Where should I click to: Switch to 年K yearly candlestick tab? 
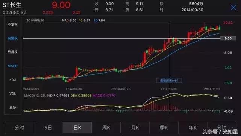point(193,128)
